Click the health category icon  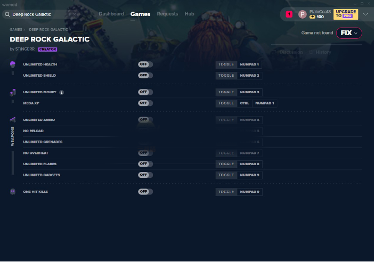13,64
